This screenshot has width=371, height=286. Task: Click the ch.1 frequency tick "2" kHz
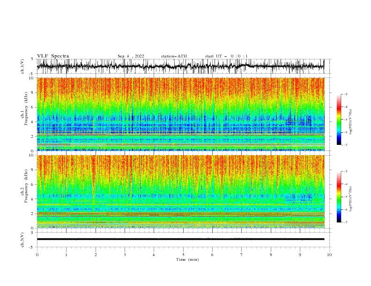(33, 136)
